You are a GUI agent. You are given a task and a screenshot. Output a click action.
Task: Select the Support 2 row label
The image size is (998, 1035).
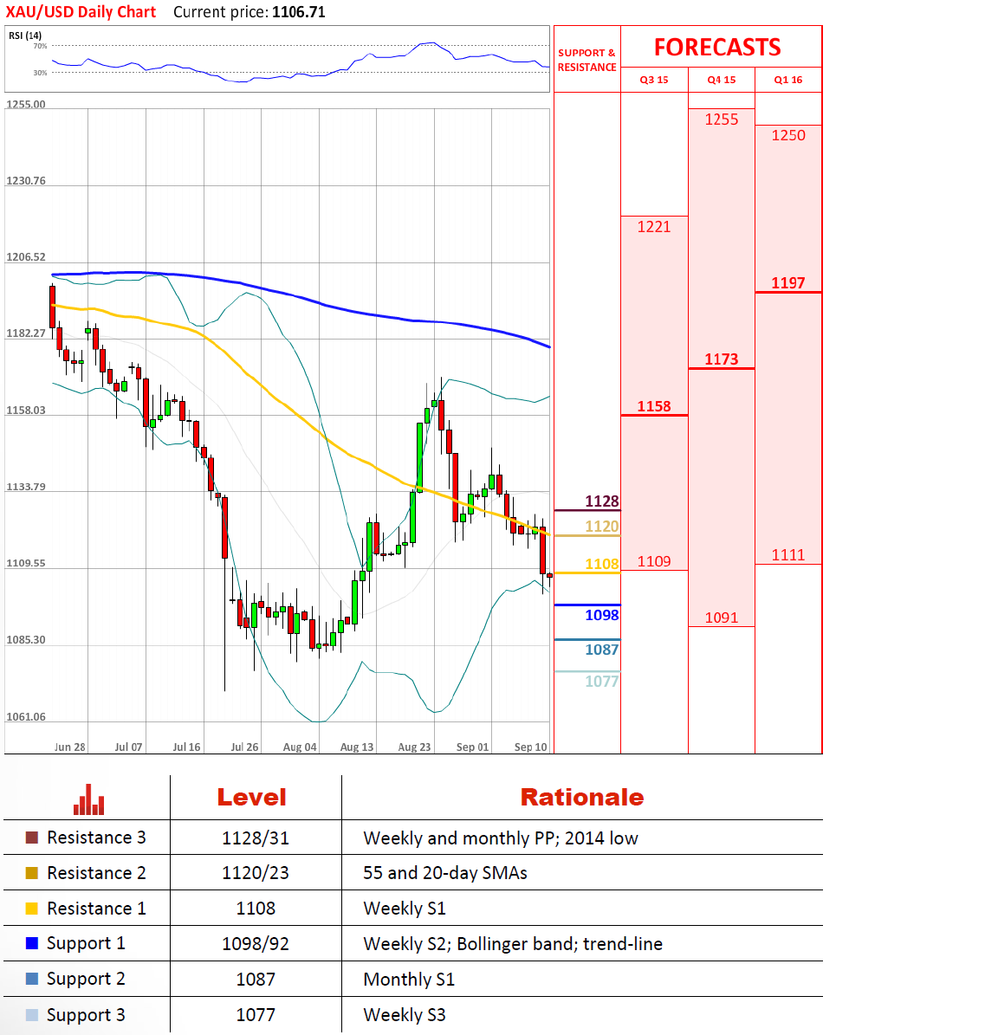pos(86,980)
